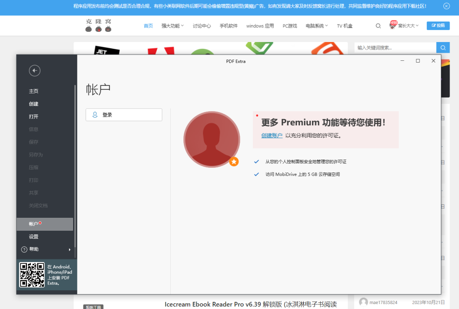
Task: Open 主页 in PDF Extra sidebar
Action: [x=34, y=91]
